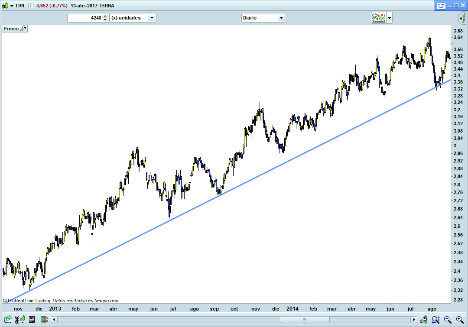The image size is (468, 327).
Task: Click the add indicator chart icon
Action: [378, 18]
